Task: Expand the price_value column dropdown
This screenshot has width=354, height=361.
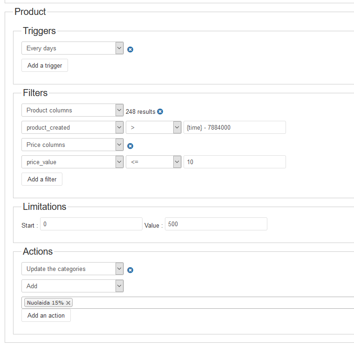Action: 72,162
